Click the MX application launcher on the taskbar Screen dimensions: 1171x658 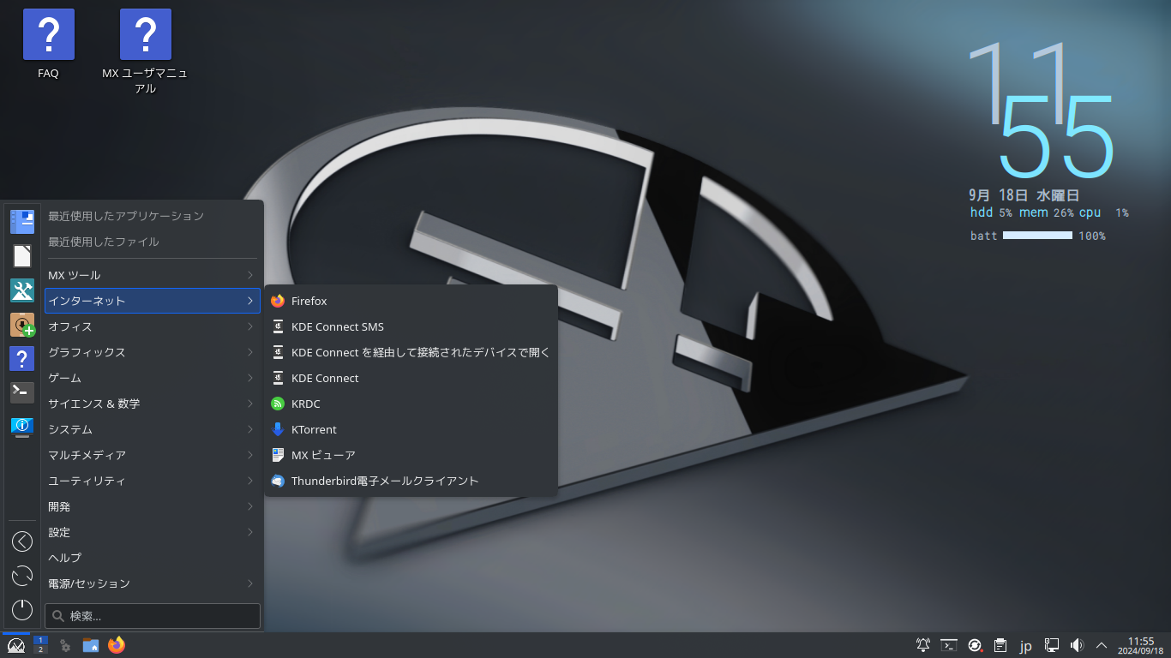pyautogui.click(x=16, y=645)
